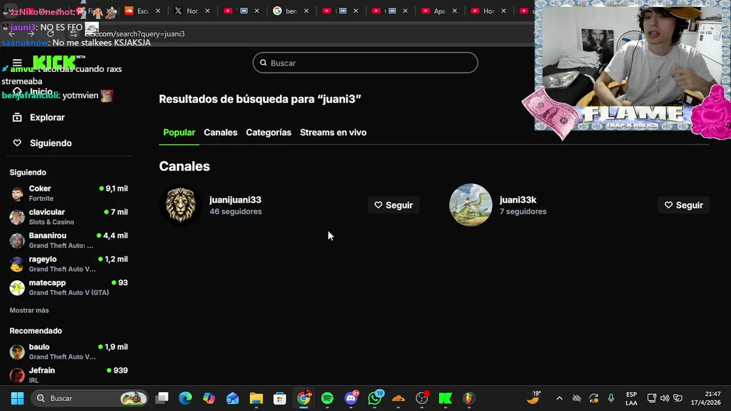Open the volume control in the system tray

pyautogui.click(x=664, y=398)
